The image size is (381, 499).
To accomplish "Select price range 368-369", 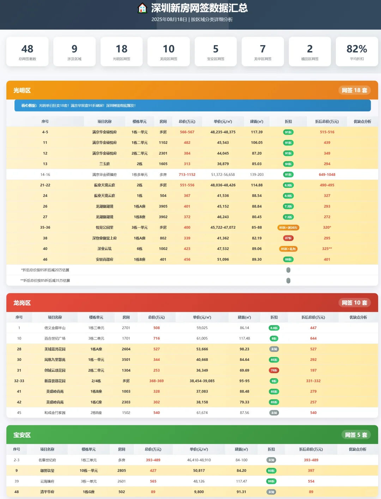I will (157, 381).
